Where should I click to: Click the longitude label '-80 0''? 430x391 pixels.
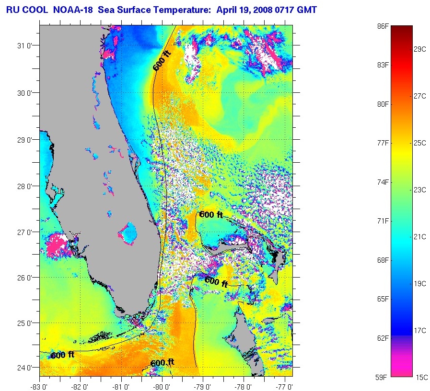click(162, 387)
